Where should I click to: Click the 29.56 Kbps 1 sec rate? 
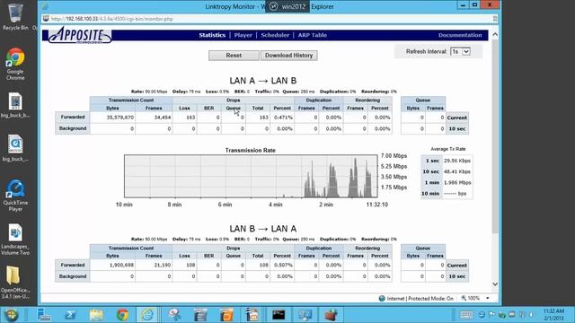[457, 161]
